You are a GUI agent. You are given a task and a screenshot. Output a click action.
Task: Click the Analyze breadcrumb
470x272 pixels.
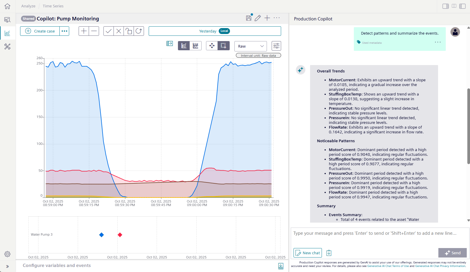pos(28,6)
